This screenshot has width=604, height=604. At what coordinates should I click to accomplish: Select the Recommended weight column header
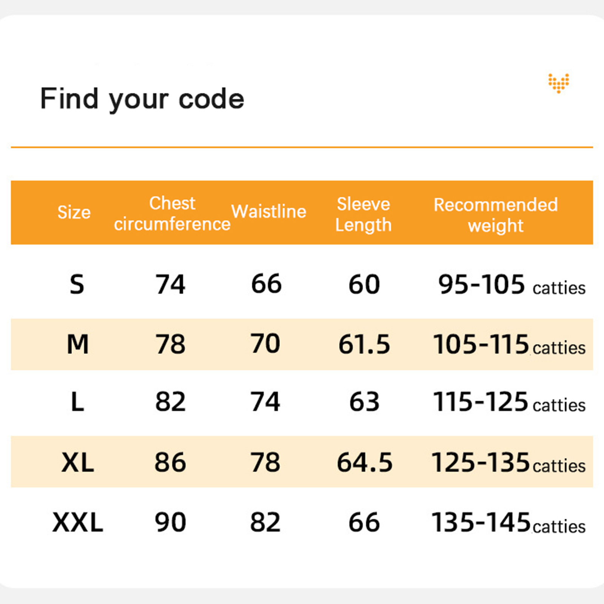(x=496, y=215)
